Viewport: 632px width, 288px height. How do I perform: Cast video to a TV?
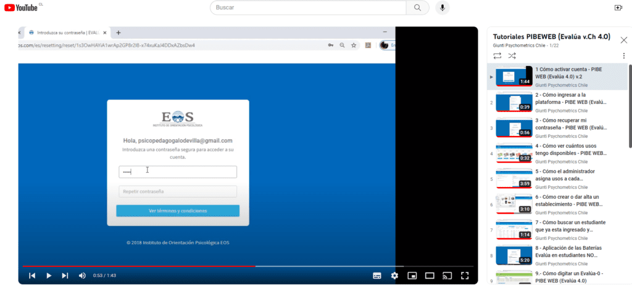tap(447, 276)
